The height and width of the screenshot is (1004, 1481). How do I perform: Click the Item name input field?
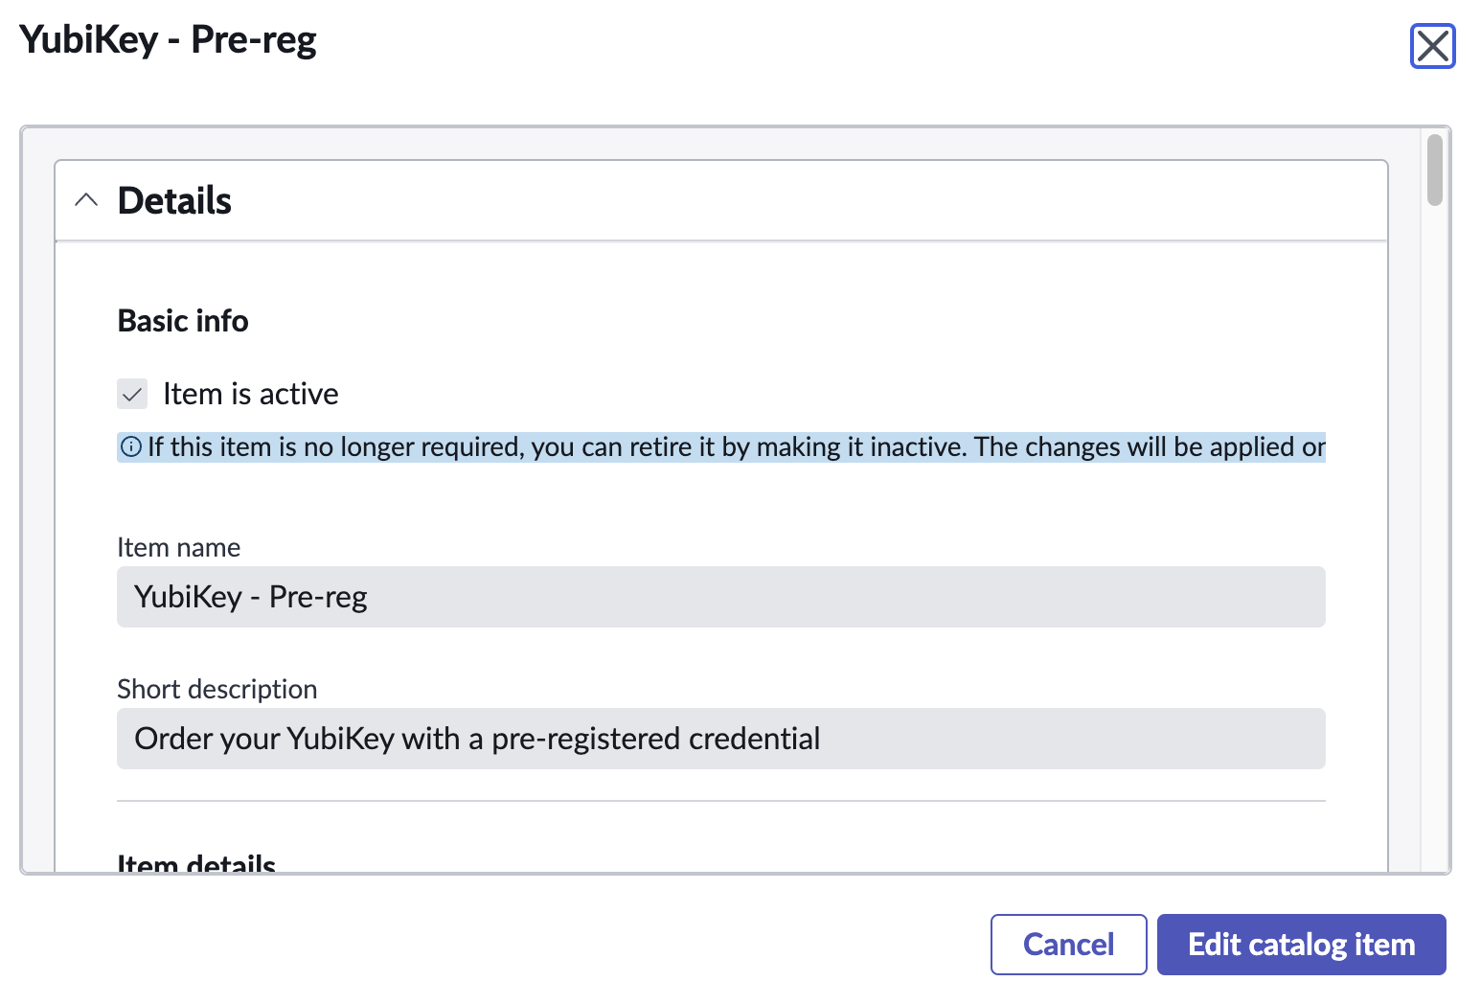tap(720, 597)
